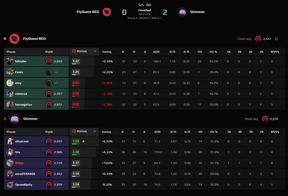This screenshot has width=288, height=196.
Task: Click Serendipity's rating value 1.10
Action: pyautogui.click(x=76, y=185)
